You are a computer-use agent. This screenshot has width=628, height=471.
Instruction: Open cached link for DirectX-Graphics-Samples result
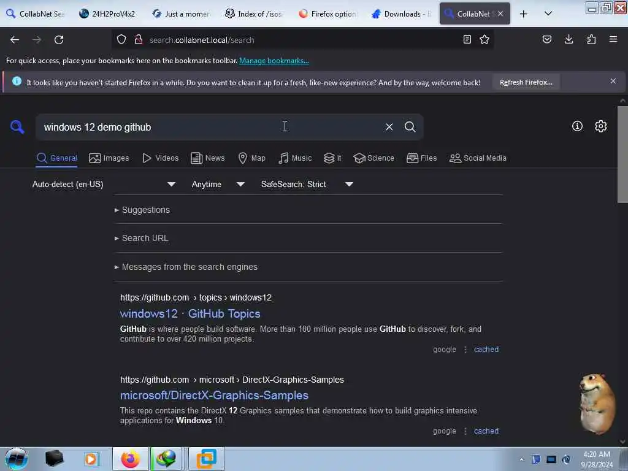[x=486, y=431]
